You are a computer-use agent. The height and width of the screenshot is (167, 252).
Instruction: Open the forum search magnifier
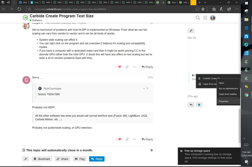pos(198,17)
